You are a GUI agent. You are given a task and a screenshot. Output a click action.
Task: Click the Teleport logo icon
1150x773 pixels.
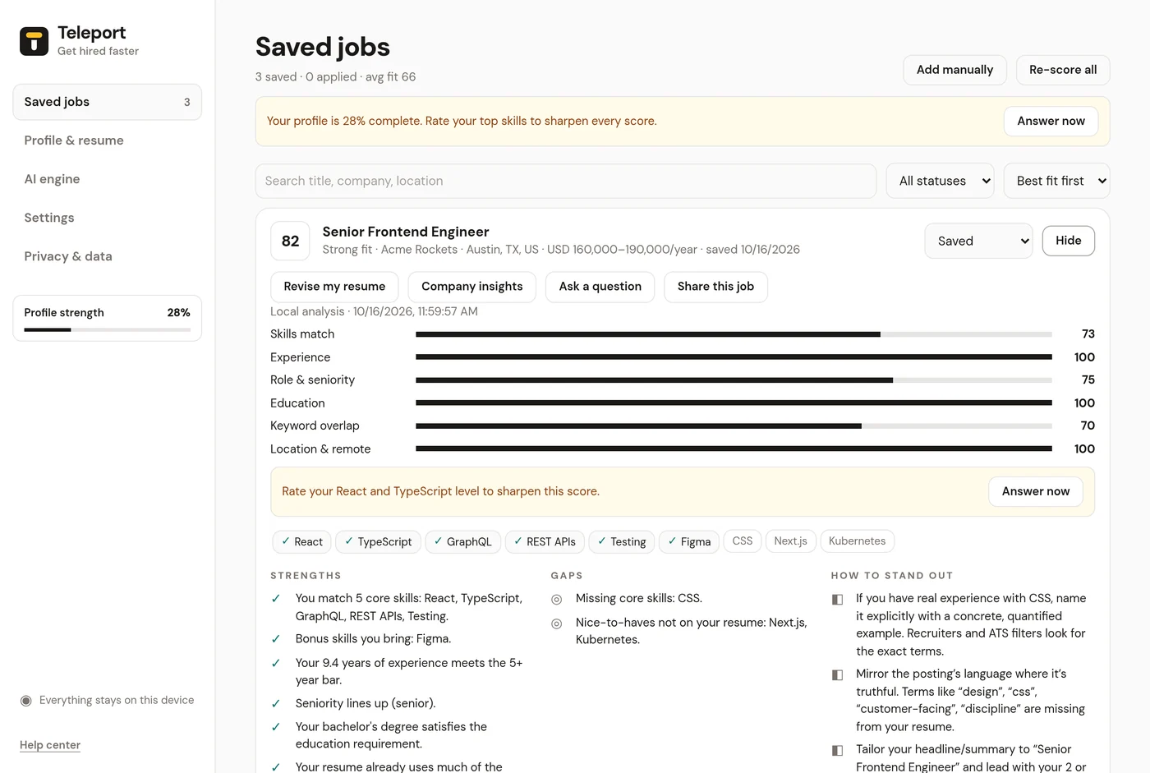pyautogui.click(x=34, y=41)
